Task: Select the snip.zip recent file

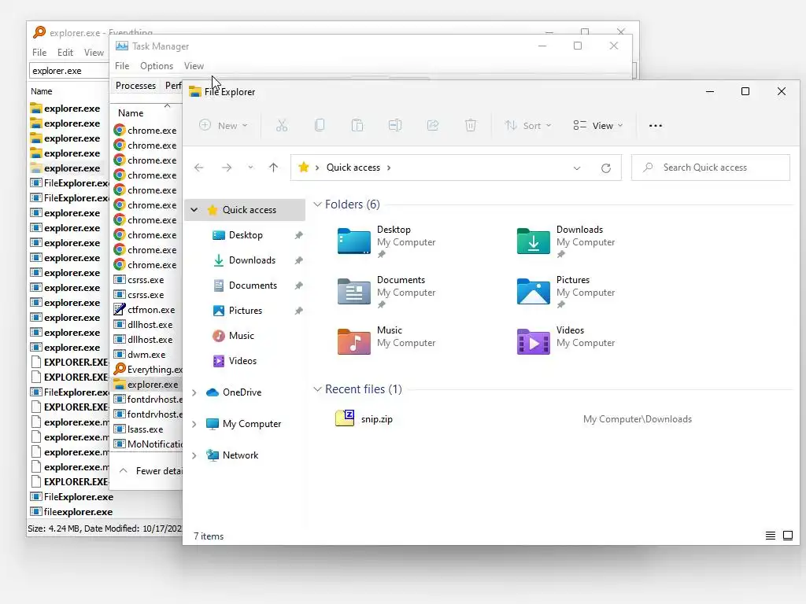Action: (364, 419)
